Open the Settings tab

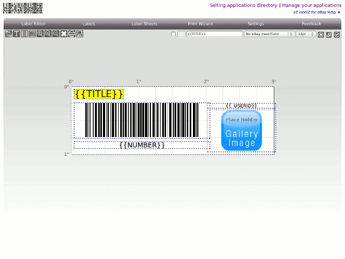(x=256, y=24)
